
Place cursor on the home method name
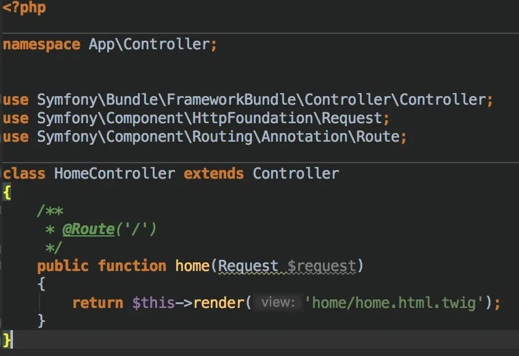[x=192, y=266]
